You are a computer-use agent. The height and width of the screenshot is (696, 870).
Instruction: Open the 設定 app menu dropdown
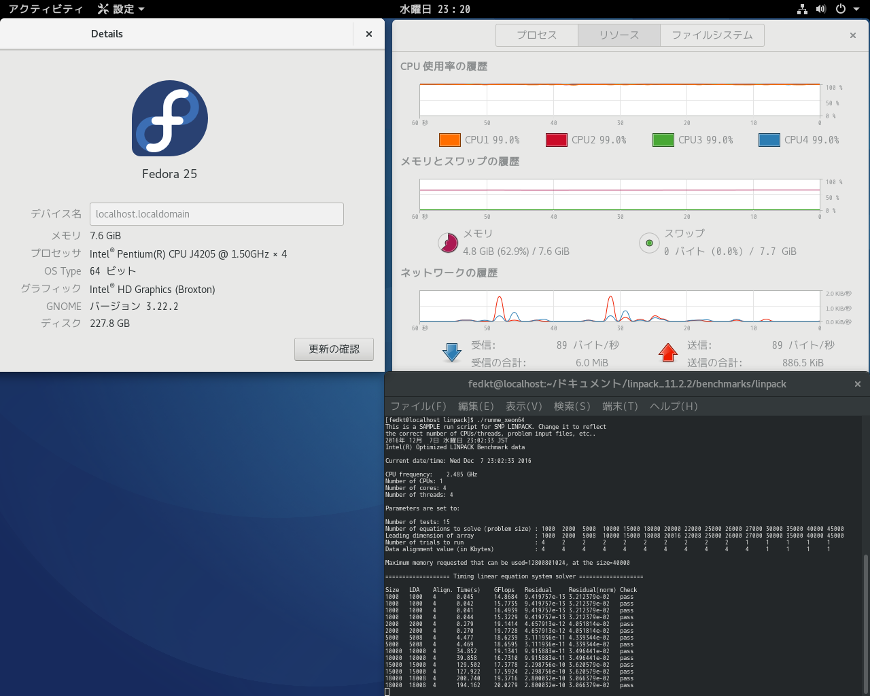pos(121,9)
